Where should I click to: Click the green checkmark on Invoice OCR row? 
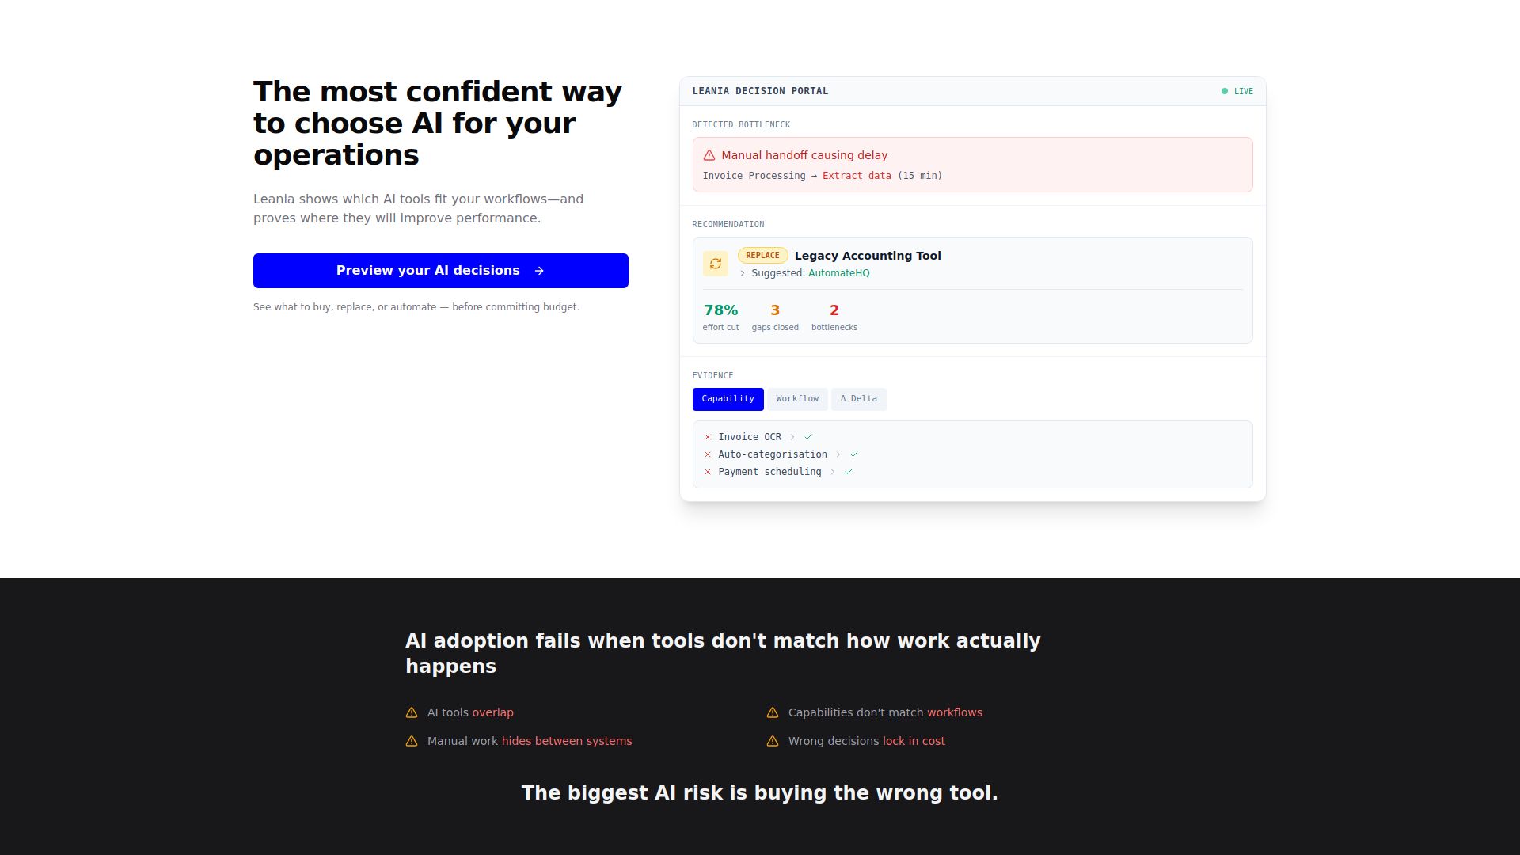pyautogui.click(x=808, y=437)
